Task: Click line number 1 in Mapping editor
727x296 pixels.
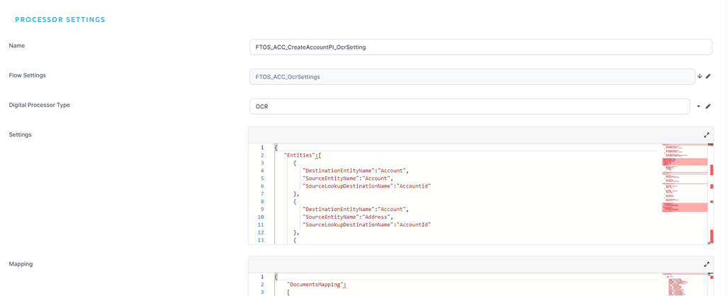Action: tap(261, 276)
